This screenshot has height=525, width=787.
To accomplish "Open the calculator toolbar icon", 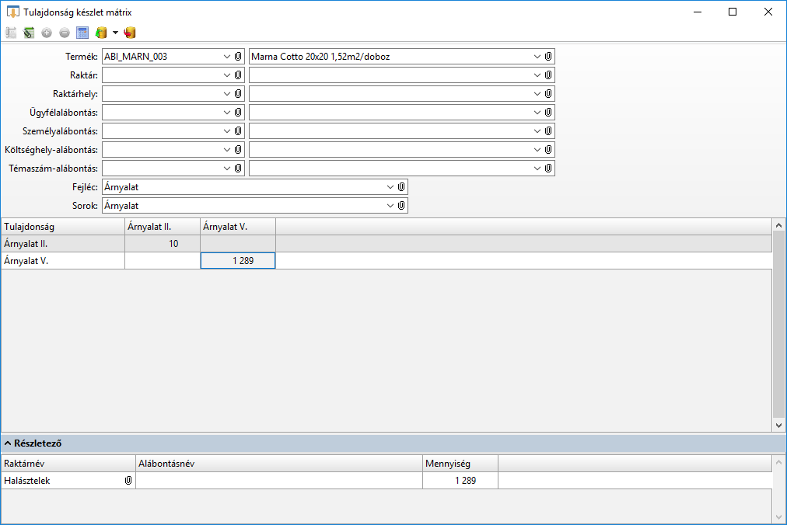I will tap(82, 33).
